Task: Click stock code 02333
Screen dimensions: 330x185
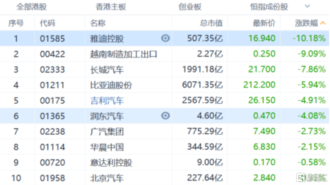Action: [53, 70]
